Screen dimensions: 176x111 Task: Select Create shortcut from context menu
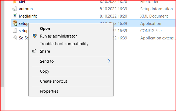click(x=54, y=81)
